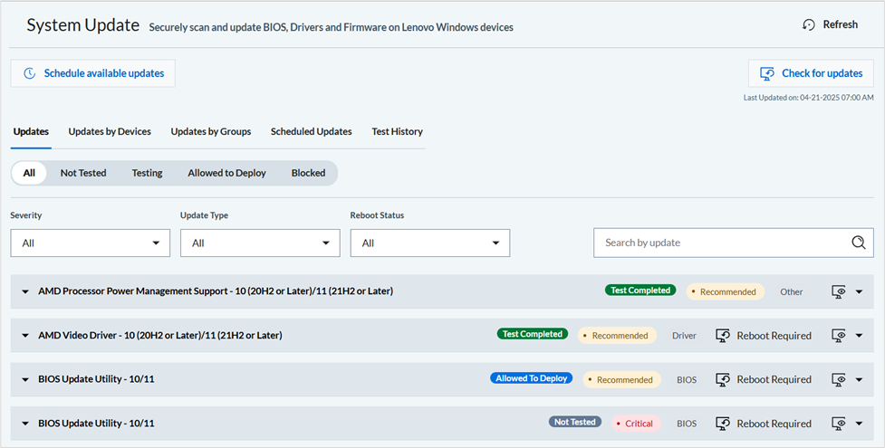Screen dimensions: 885x448
Task: Switch to the Test History tab
Action: click(397, 131)
